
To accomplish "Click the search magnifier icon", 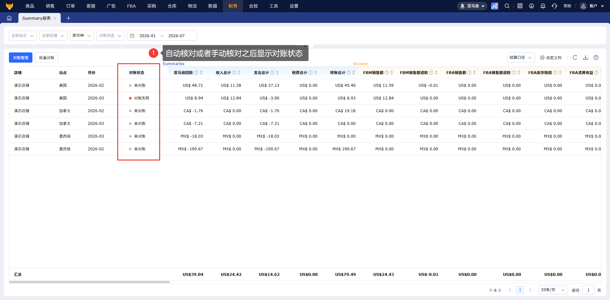I will [x=507, y=6].
